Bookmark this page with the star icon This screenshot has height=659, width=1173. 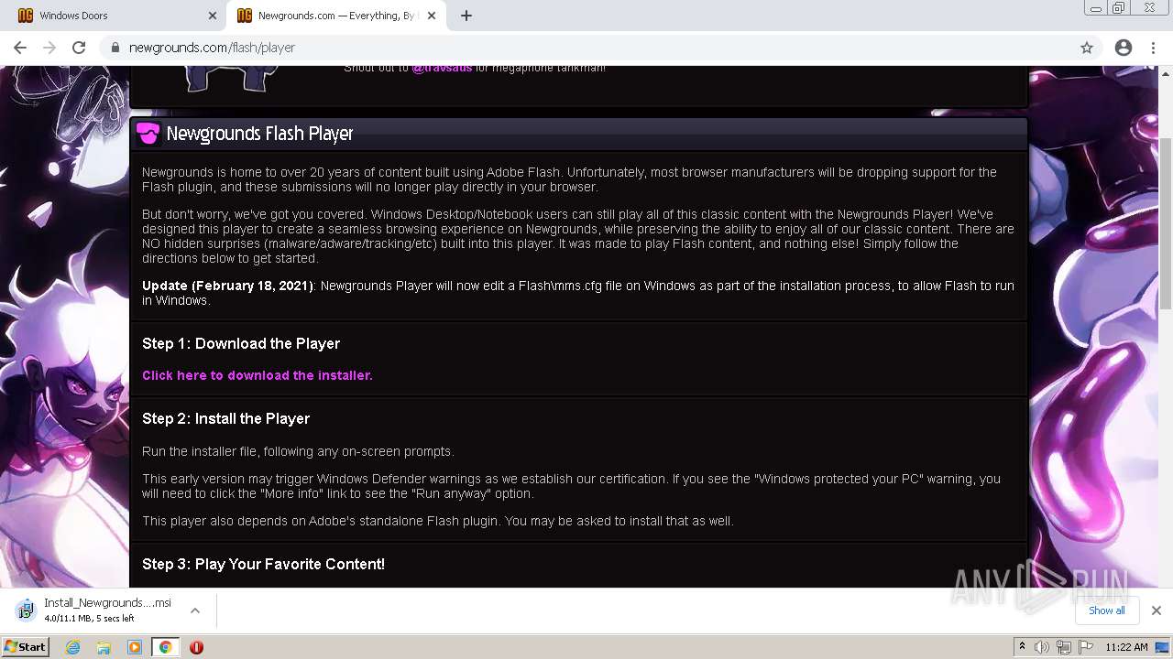[x=1087, y=48]
